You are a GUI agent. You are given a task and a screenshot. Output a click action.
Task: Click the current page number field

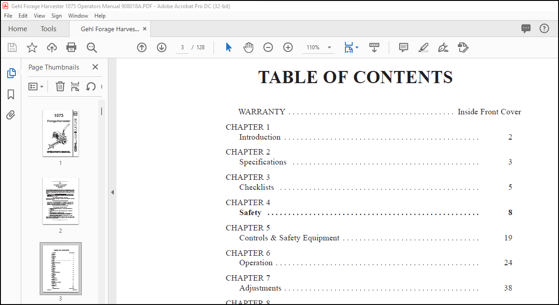182,47
